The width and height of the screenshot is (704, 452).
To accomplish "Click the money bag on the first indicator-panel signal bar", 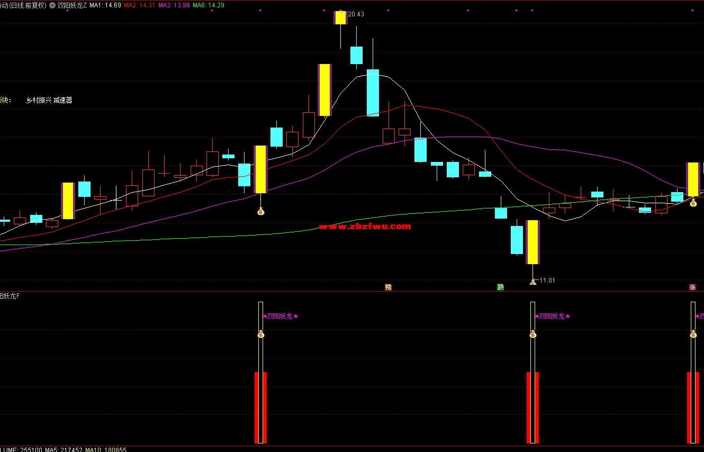I will coord(260,335).
